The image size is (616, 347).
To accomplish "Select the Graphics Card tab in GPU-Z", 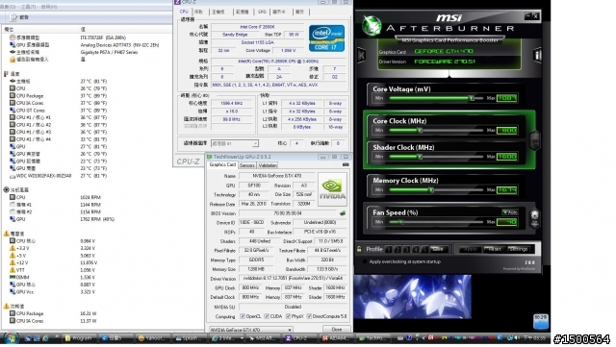I will (x=222, y=165).
